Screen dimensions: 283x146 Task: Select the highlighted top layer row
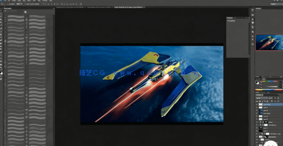pos(269,104)
